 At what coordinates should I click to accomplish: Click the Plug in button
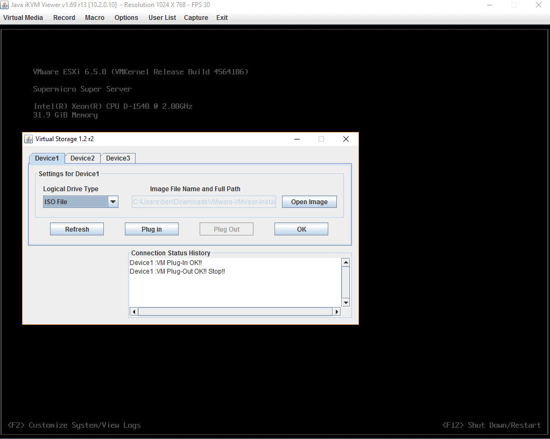[152, 229]
